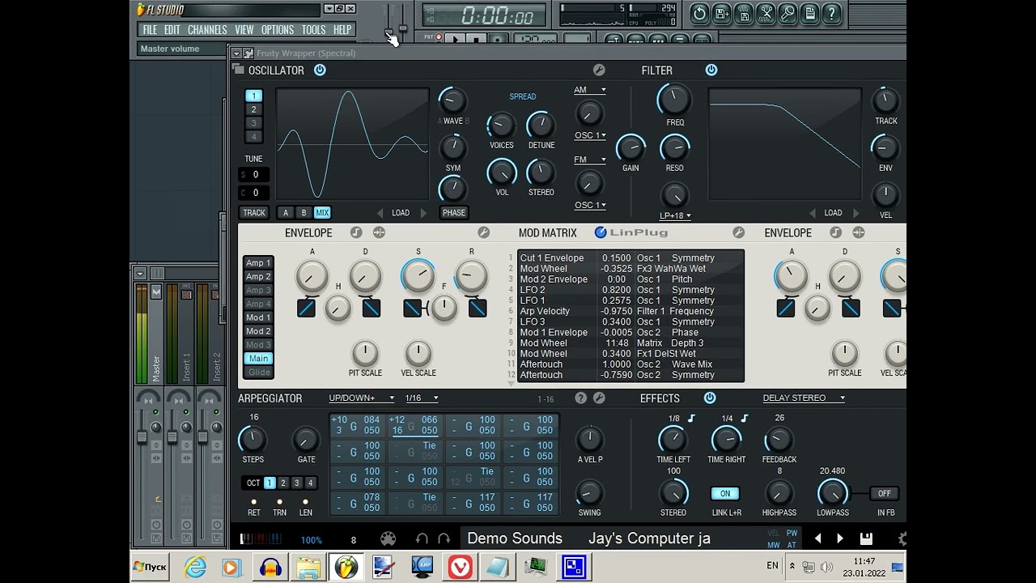
Task: Click the FL Studio audio editor scissors icon
Action: (x=765, y=14)
